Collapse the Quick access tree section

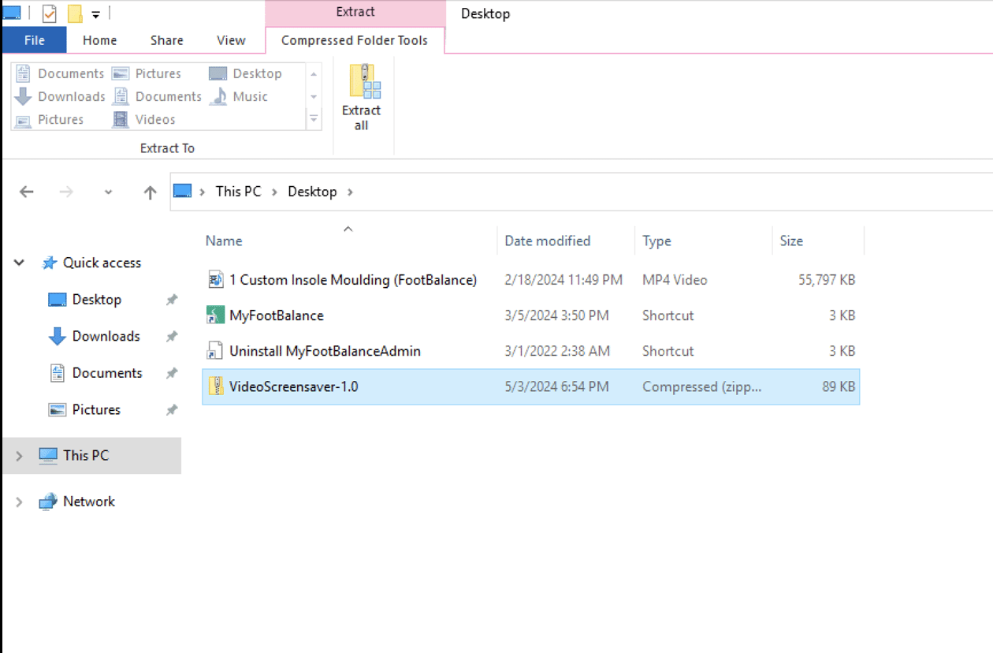click(19, 263)
